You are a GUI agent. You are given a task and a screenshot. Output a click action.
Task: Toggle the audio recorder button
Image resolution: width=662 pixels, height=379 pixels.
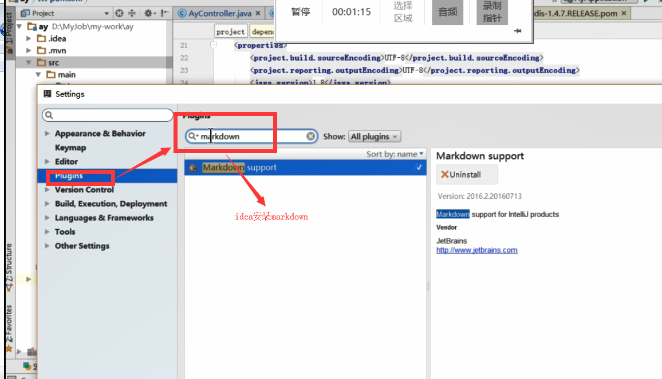click(x=447, y=12)
